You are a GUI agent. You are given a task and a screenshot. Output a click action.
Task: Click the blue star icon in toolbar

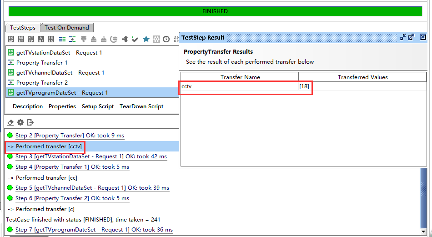146,40
